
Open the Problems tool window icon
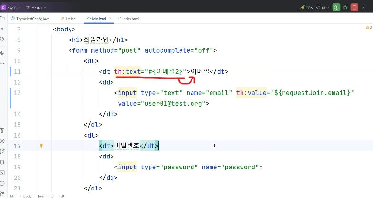point(2,183)
